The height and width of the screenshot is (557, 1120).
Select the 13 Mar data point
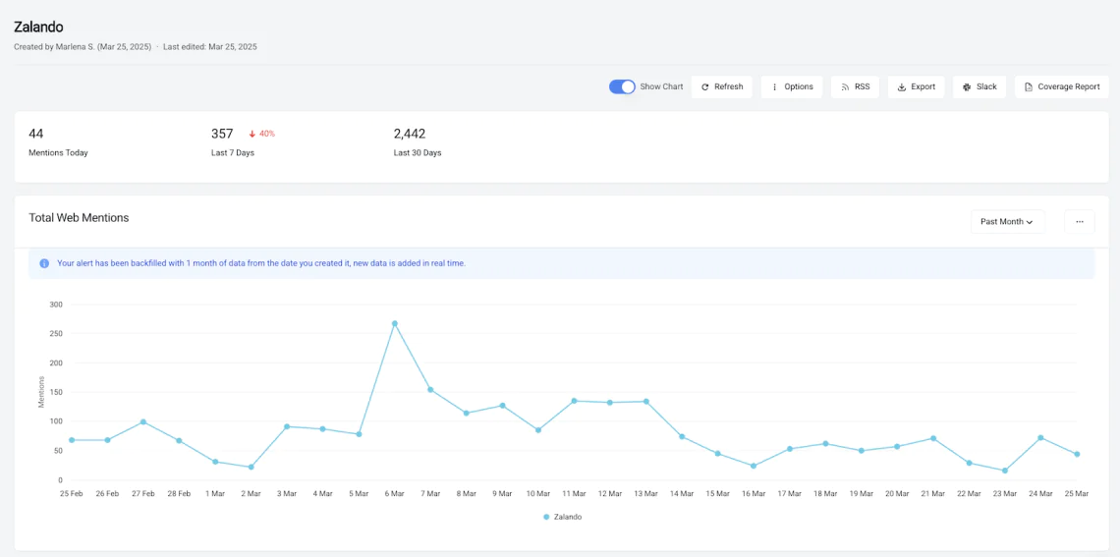[645, 402]
